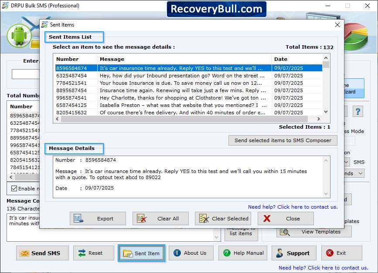This screenshot has height=273, width=378.
Task: Click the Clear All list icon
Action: pyautogui.click(x=142, y=219)
